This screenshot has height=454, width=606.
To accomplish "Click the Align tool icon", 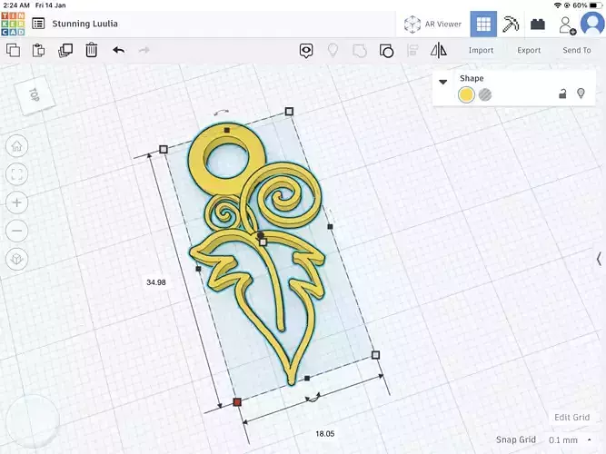I will pos(412,51).
